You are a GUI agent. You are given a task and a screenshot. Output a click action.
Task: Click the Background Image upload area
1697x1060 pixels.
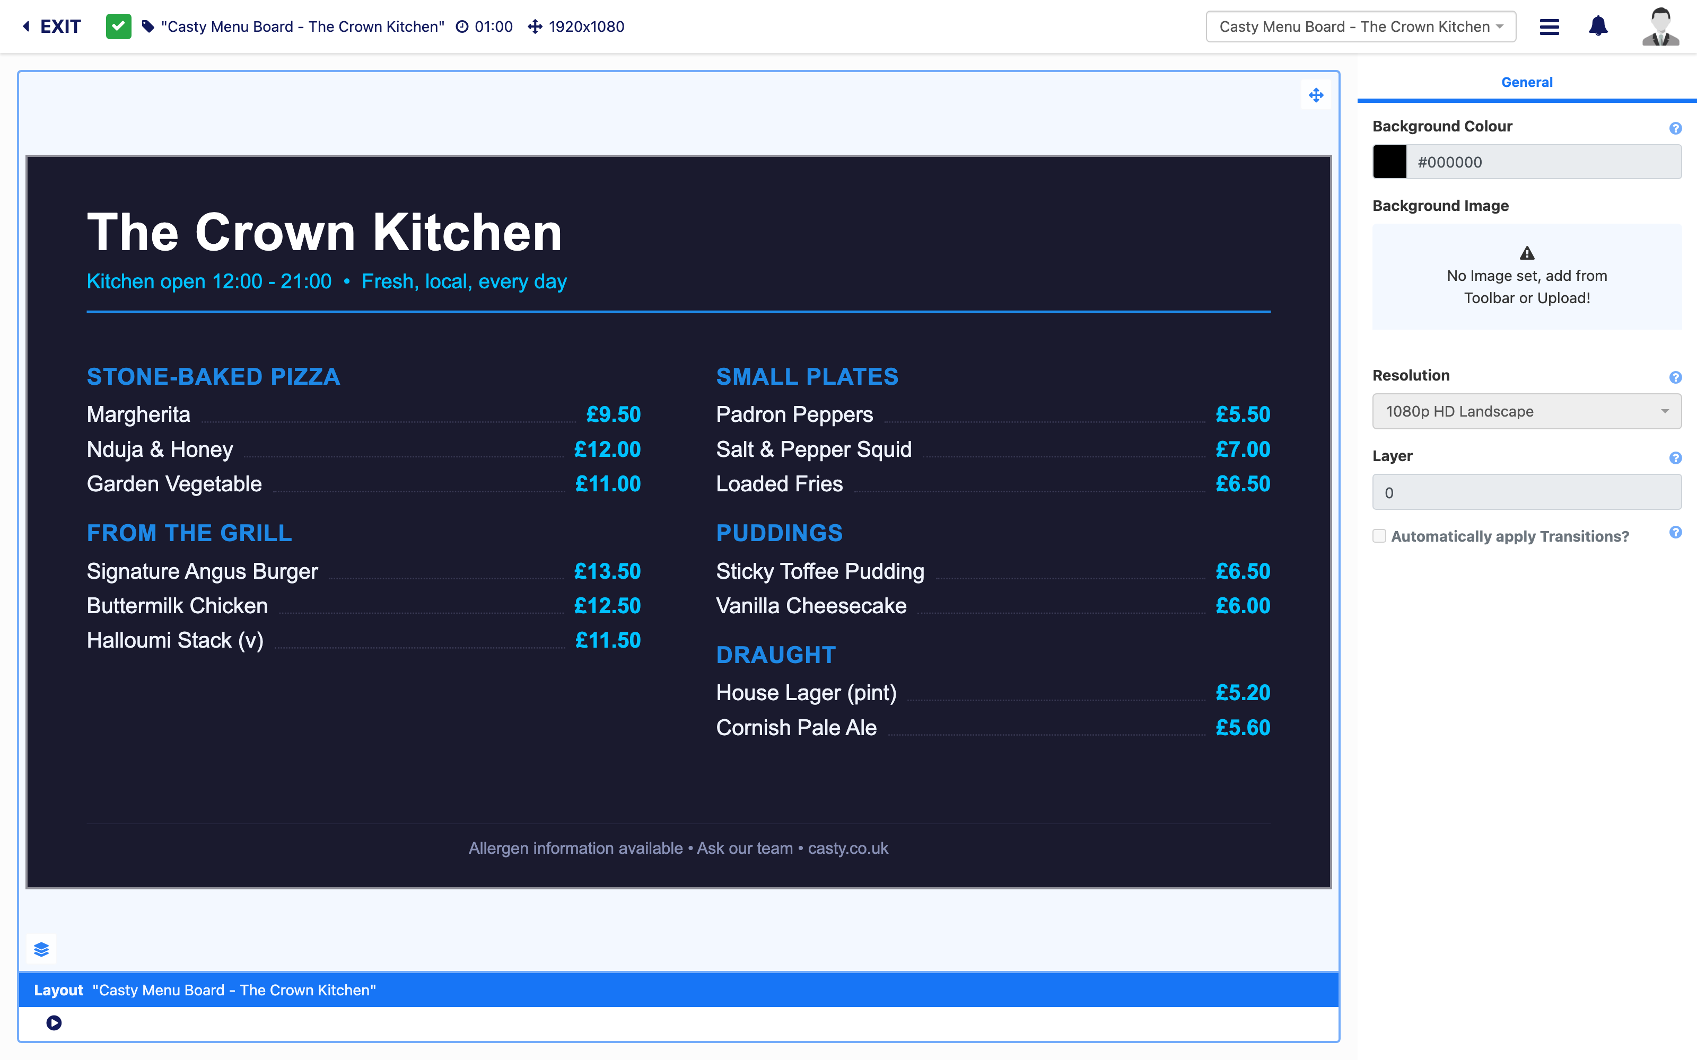1527,277
